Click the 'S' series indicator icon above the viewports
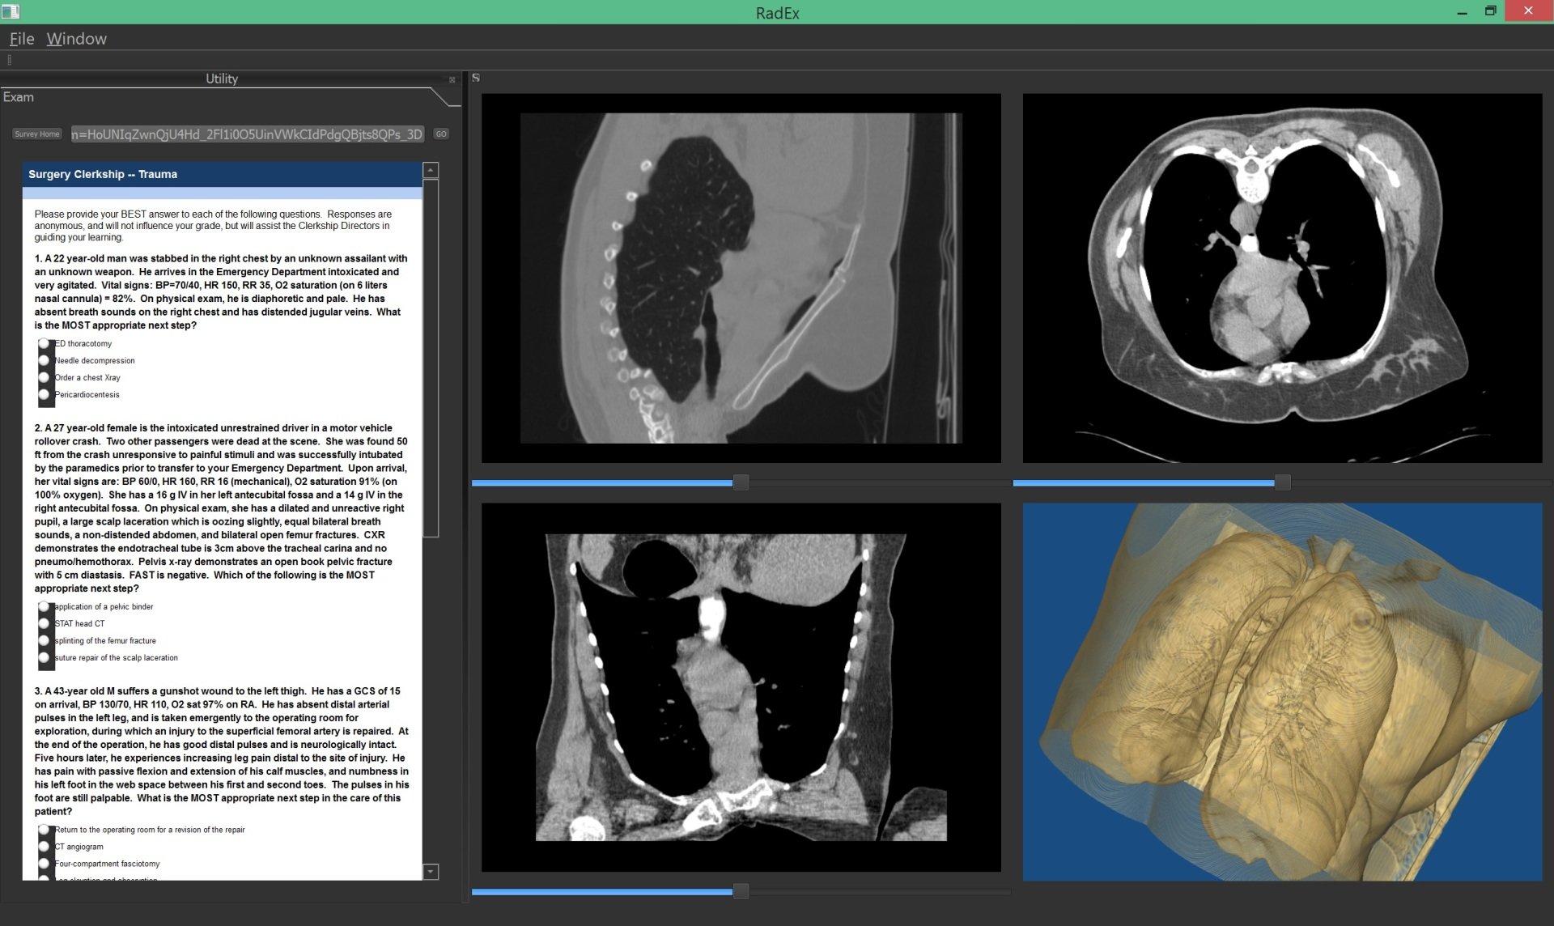This screenshot has width=1554, height=926. click(476, 77)
